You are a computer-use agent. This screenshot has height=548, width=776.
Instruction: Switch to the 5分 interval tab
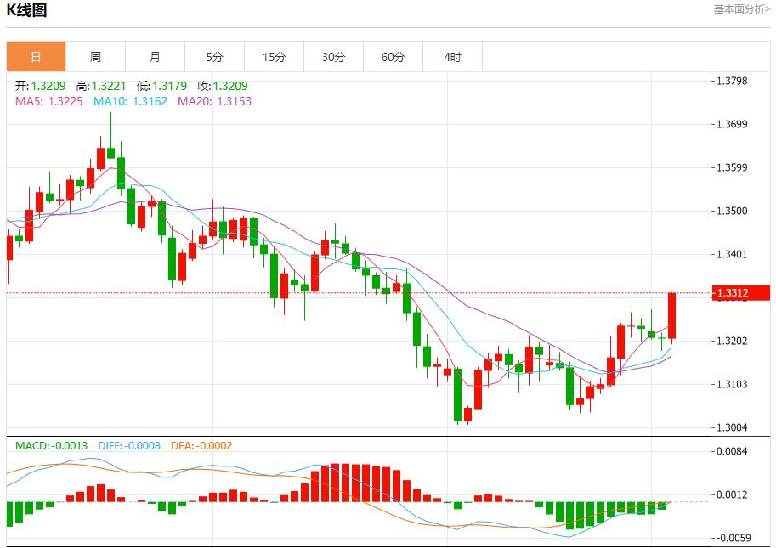point(214,57)
